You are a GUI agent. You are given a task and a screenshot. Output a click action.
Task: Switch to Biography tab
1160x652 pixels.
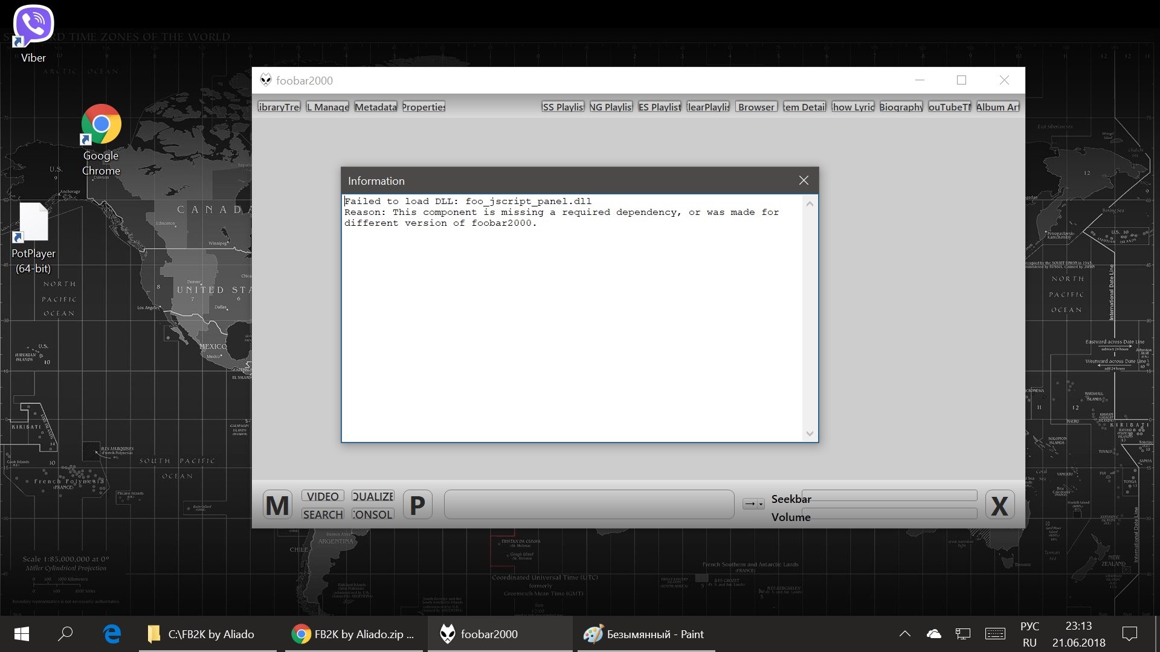pyautogui.click(x=901, y=107)
